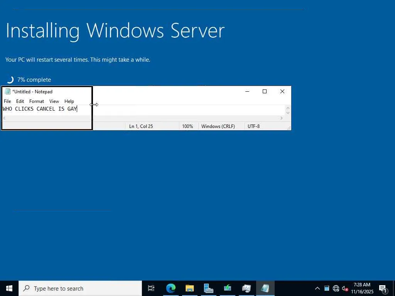Click the Notepad vertical scrollbar down arrow

click(288, 113)
